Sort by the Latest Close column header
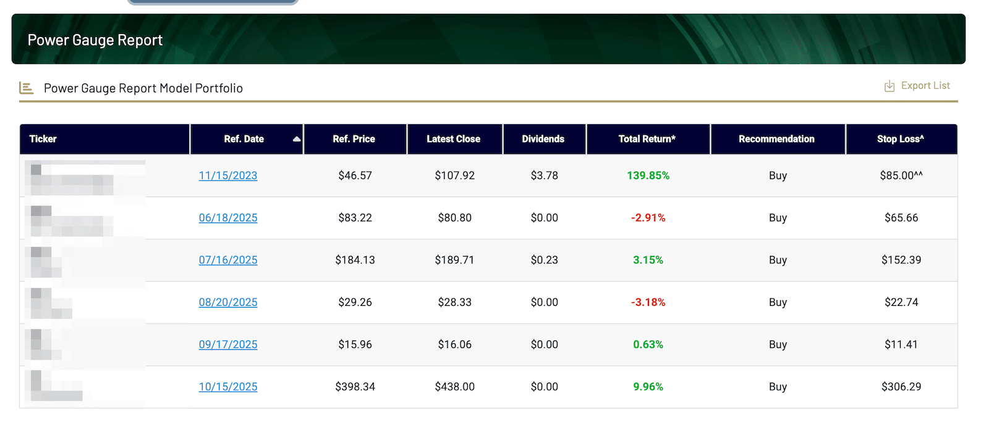989x432 pixels. 453,139
